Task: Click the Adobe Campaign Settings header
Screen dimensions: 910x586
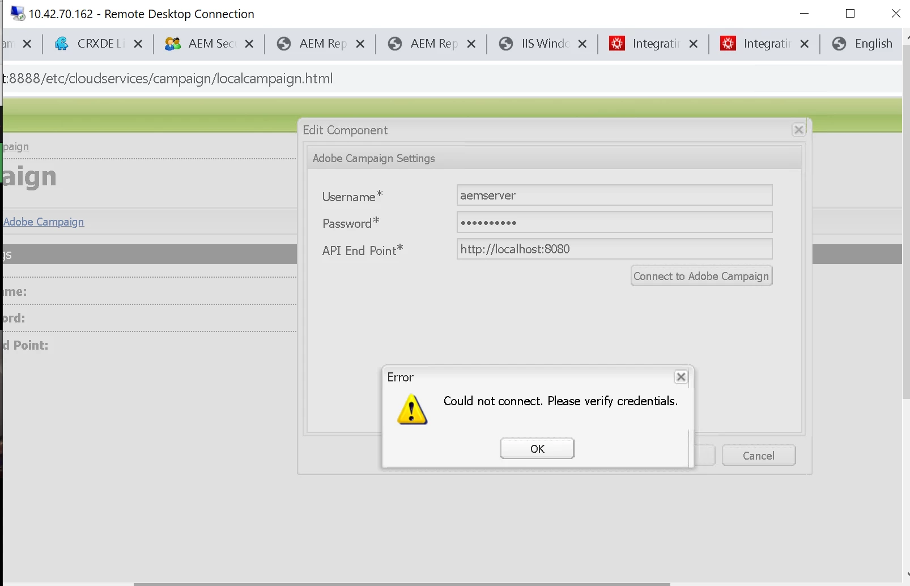Action: pyautogui.click(x=554, y=158)
